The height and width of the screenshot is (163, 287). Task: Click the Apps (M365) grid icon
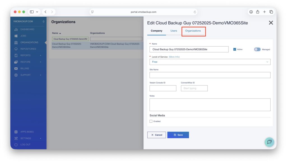pos(16,132)
